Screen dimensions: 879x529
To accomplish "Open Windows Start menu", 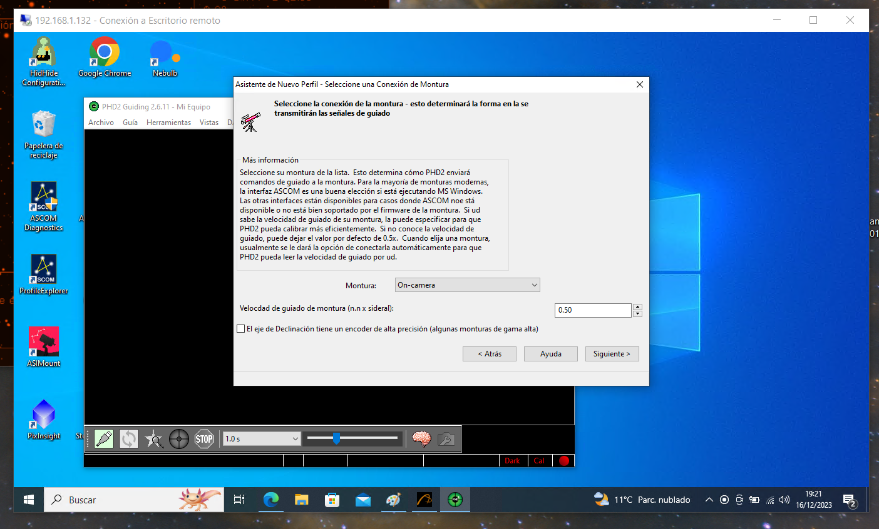I will (29, 500).
